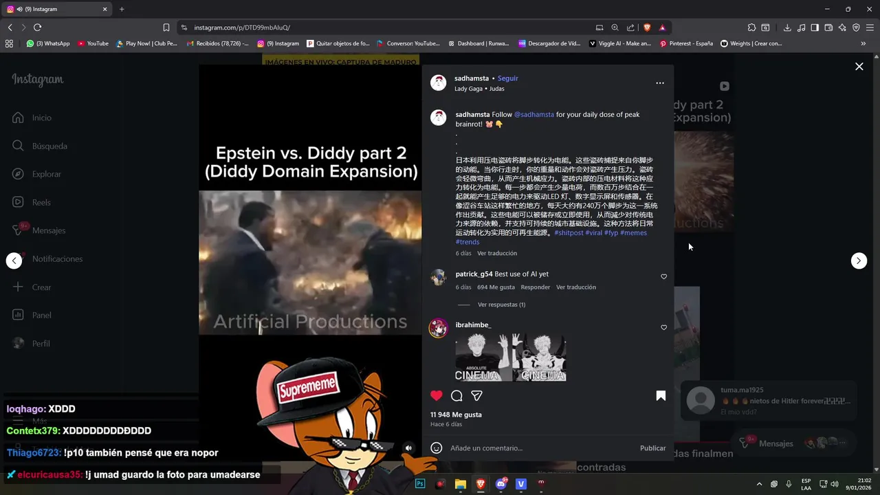Click the Instagram logo

[38, 80]
